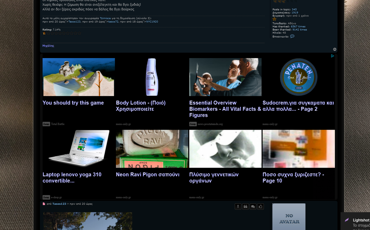Click the Lenovo laptop thumbnail
This screenshot has height=230, width=370.
pos(79,149)
